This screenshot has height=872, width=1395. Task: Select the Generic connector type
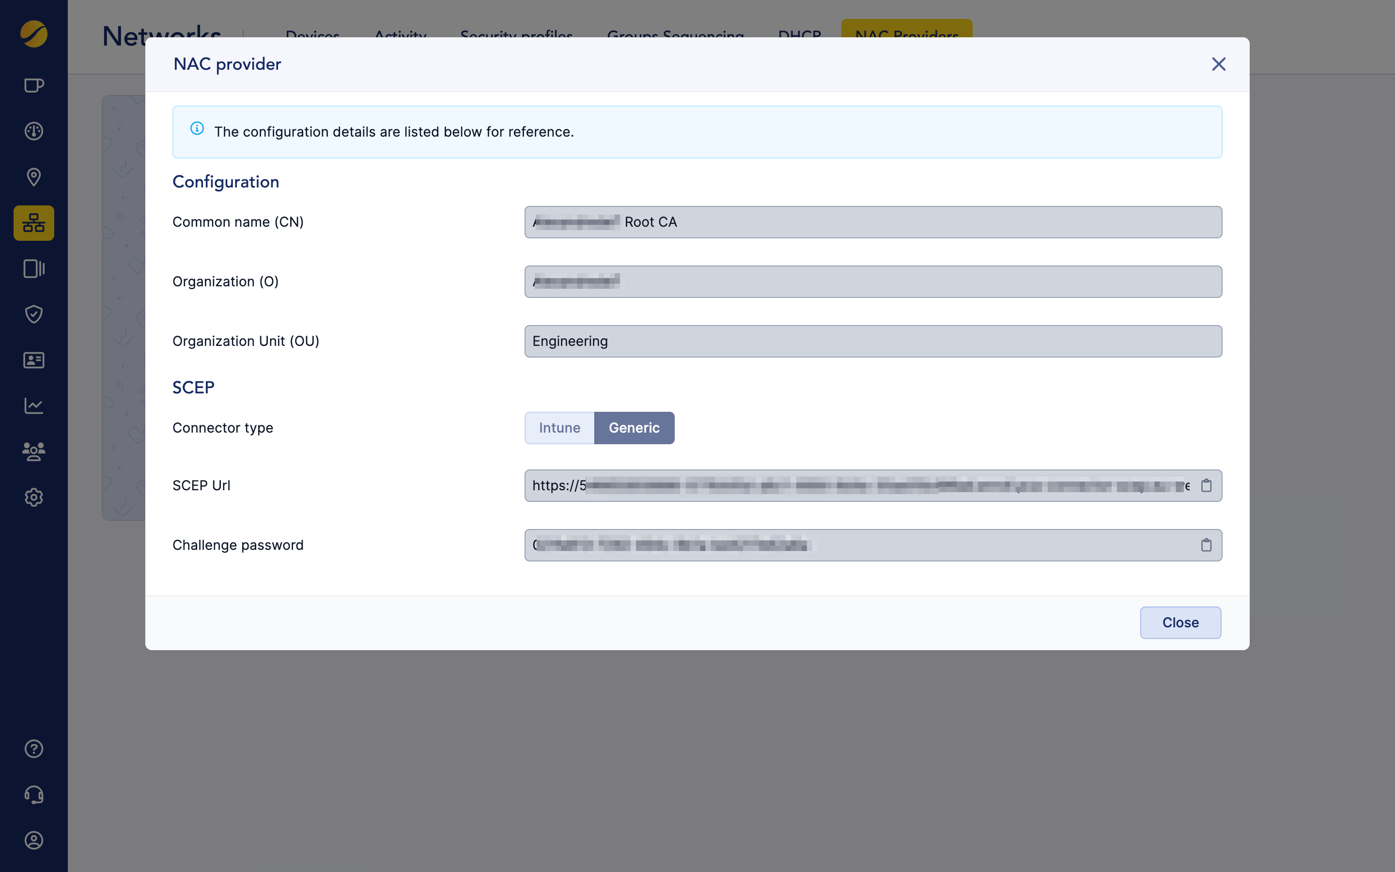pyautogui.click(x=634, y=428)
